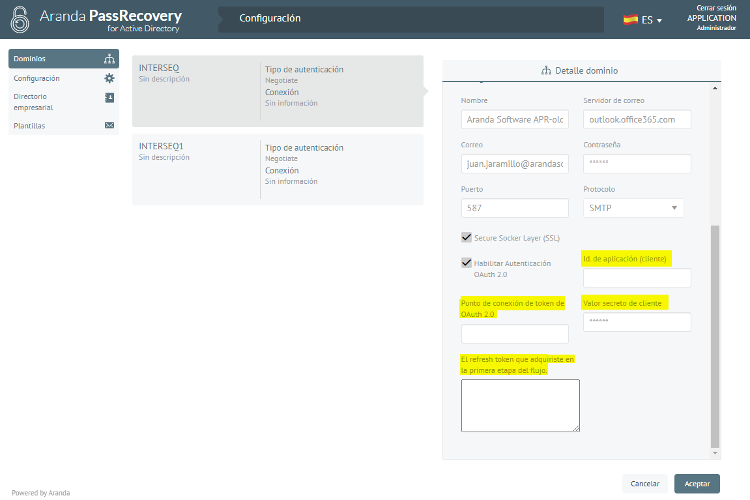Click the Configuración page title in header
Screen dimensions: 750x500
[270, 18]
